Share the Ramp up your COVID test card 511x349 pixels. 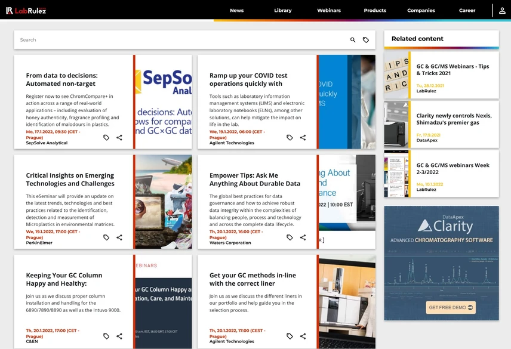click(303, 137)
